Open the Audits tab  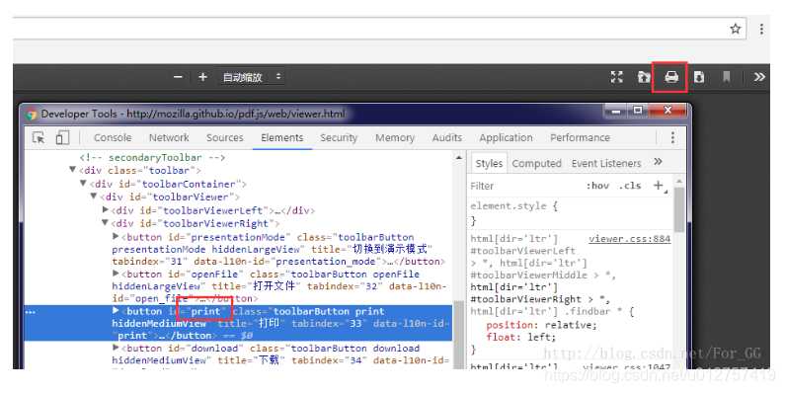[447, 137]
